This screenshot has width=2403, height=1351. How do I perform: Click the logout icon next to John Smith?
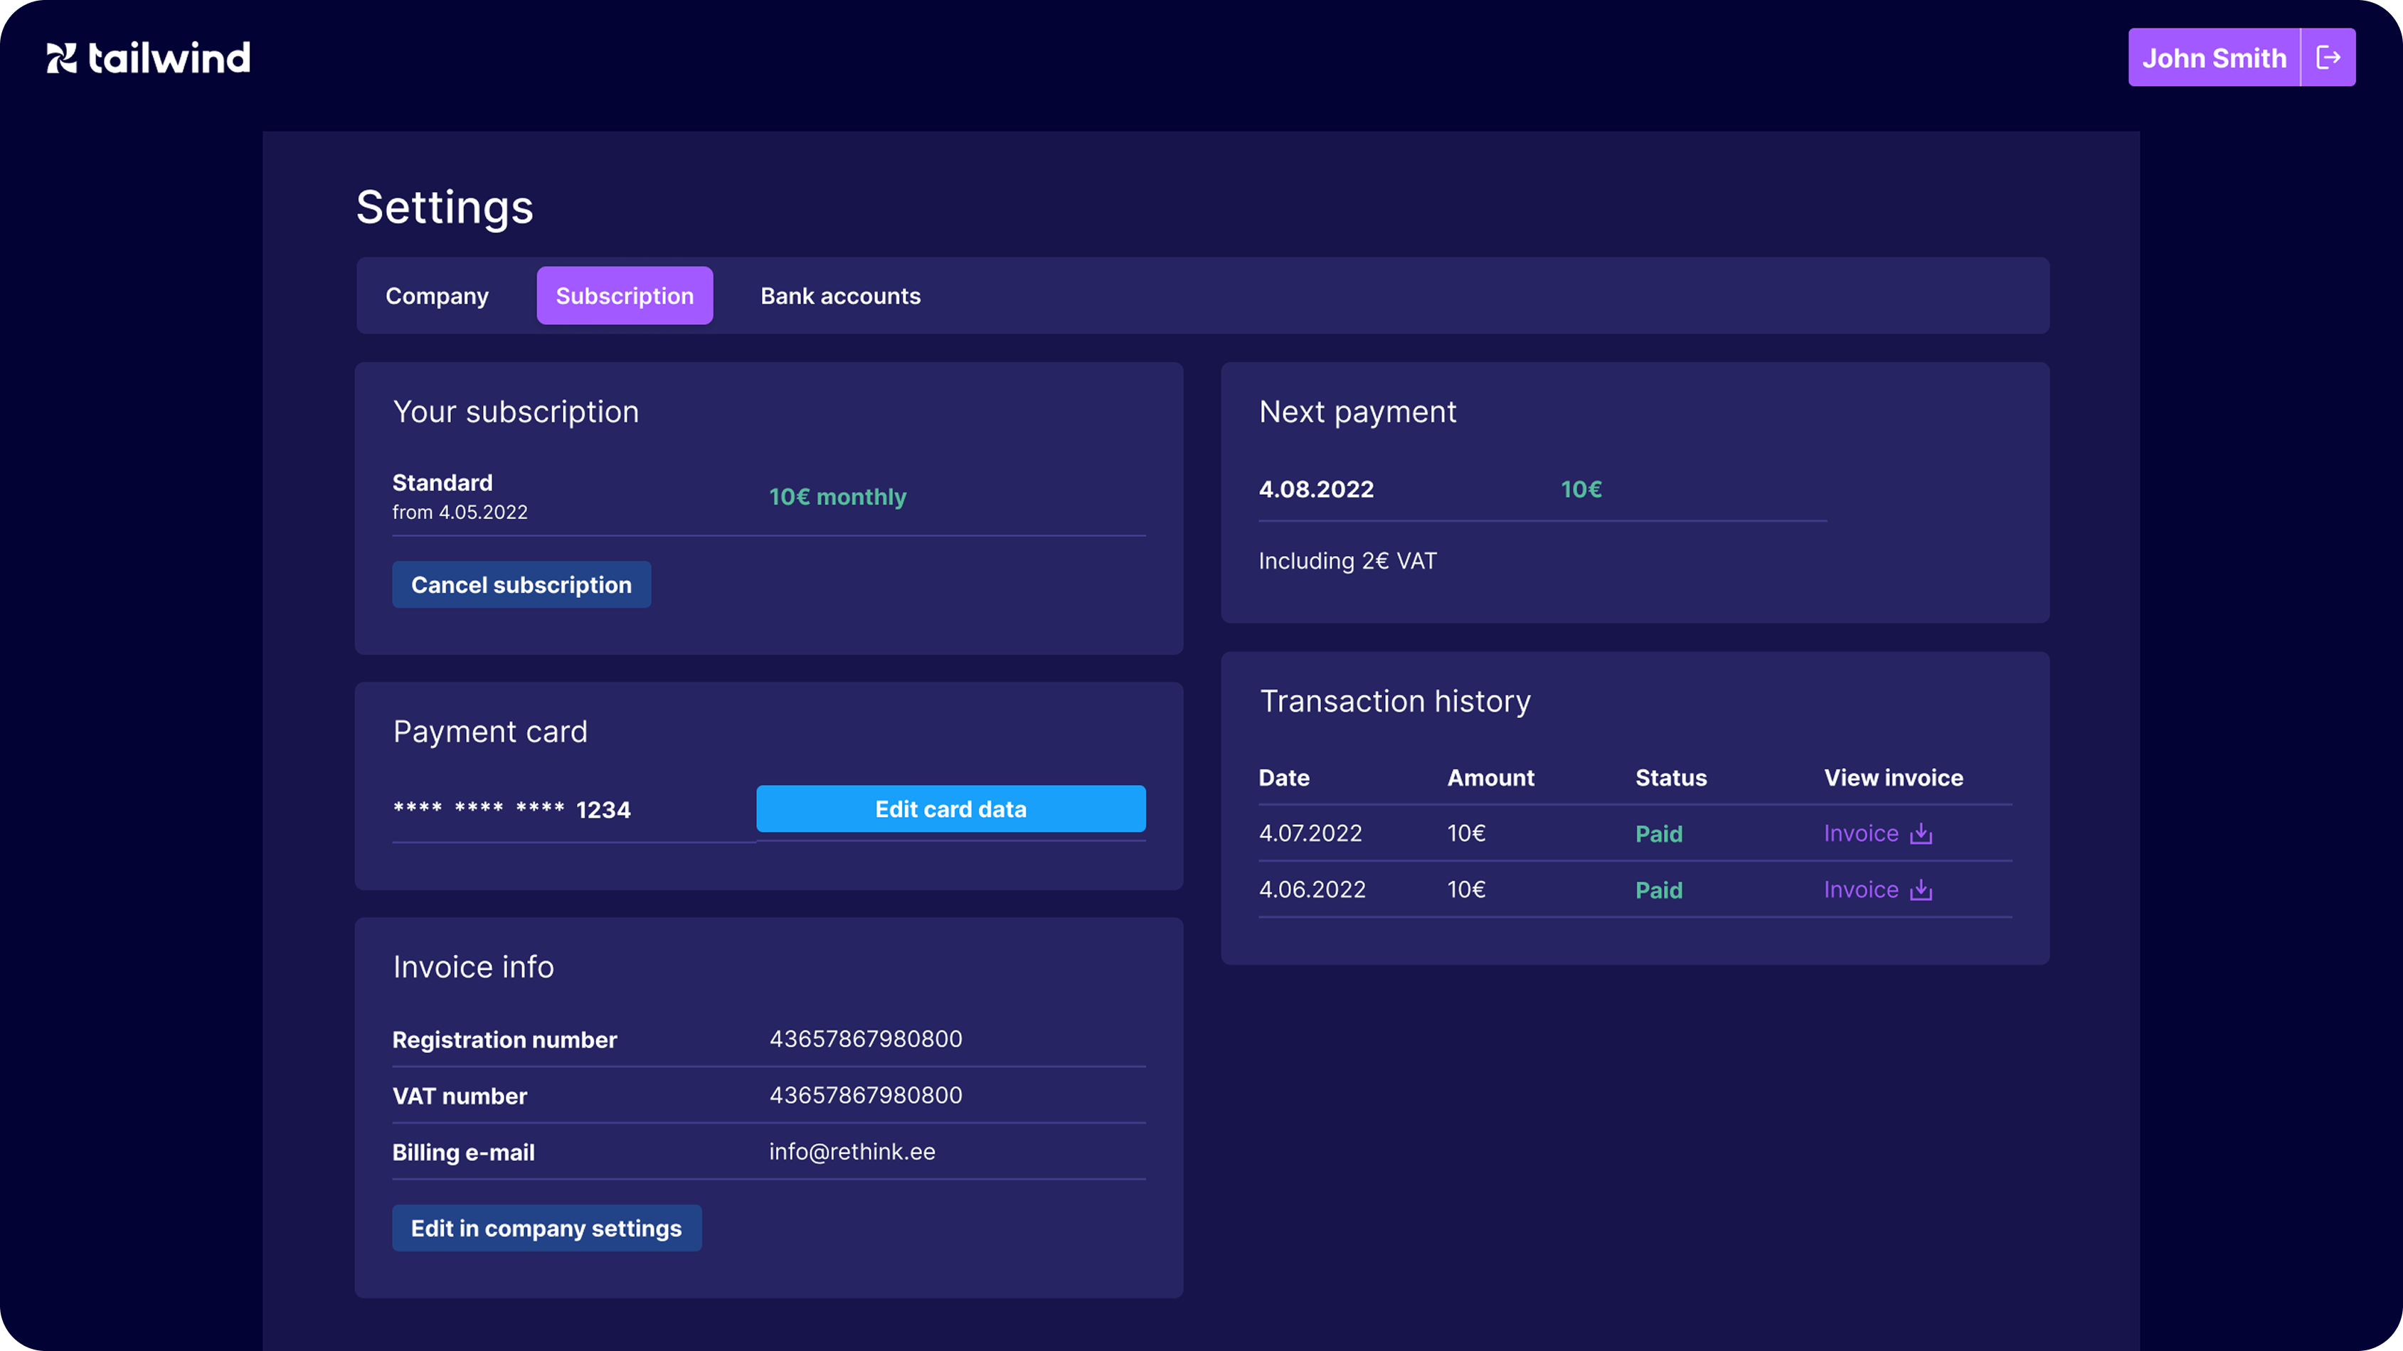[2328, 58]
